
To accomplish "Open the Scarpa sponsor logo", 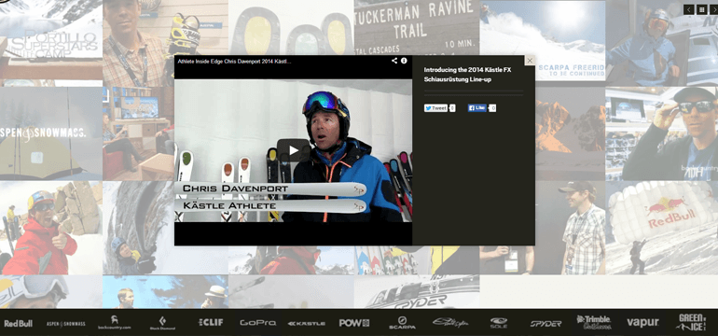I will 402,323.
